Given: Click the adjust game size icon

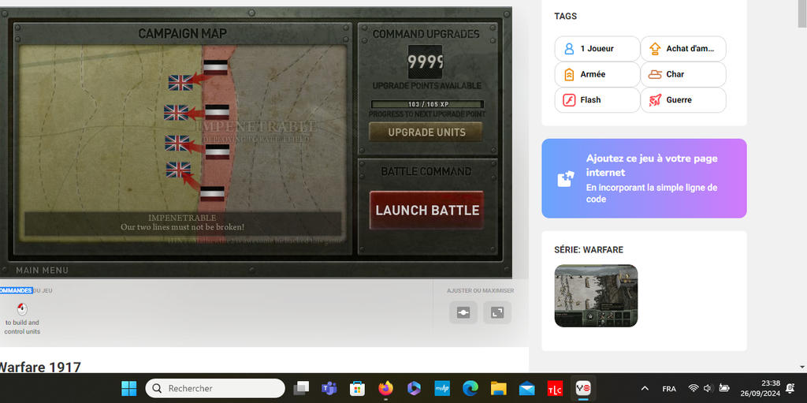Looking at the screenshot, I should pyautogui.click(x=463, y=312).
